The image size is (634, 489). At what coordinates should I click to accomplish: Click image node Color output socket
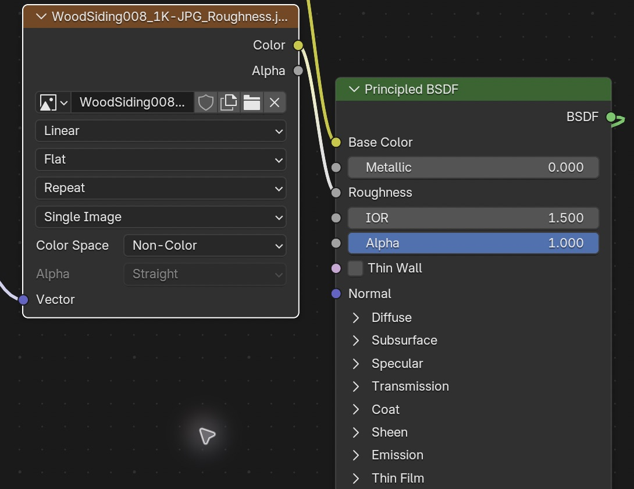tap(298, 45)
